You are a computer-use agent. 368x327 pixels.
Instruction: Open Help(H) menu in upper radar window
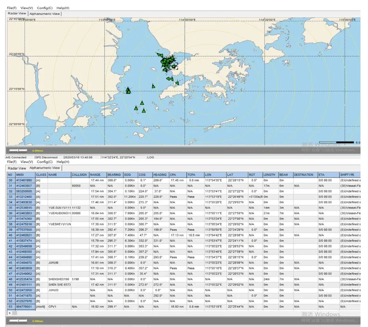click(x=63, y=8)
